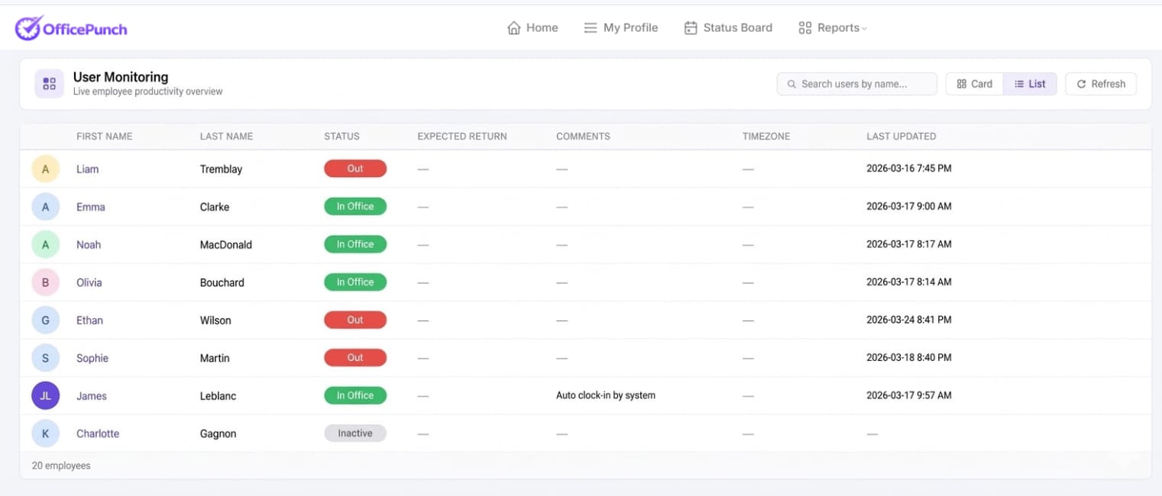Click Liam Tremblay's yellow avatar

coord(45,169)
